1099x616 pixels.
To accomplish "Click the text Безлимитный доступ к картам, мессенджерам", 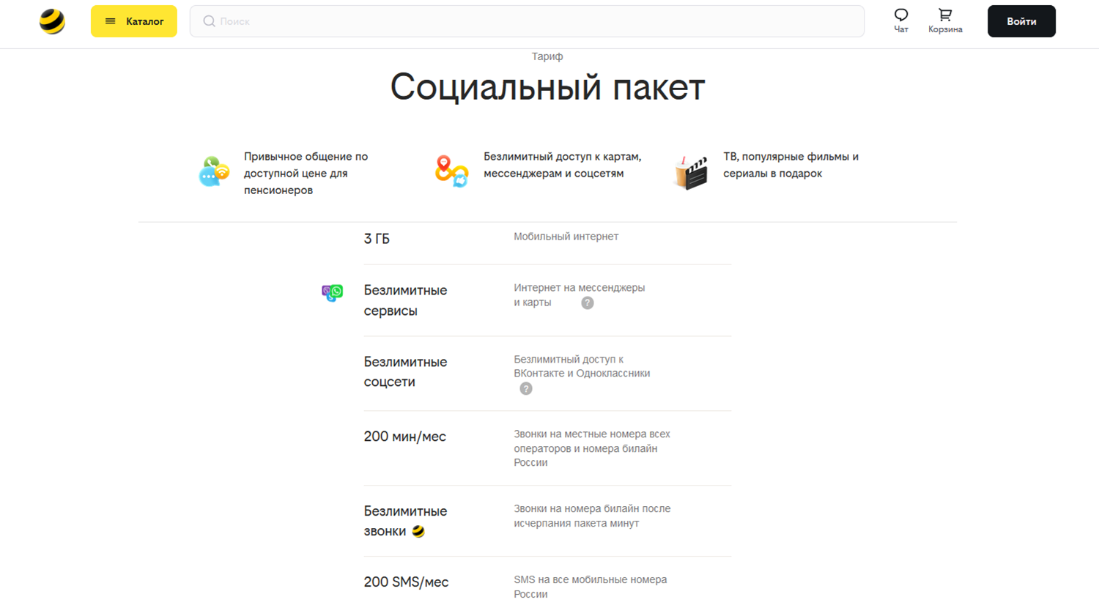I will coord(562,165).
